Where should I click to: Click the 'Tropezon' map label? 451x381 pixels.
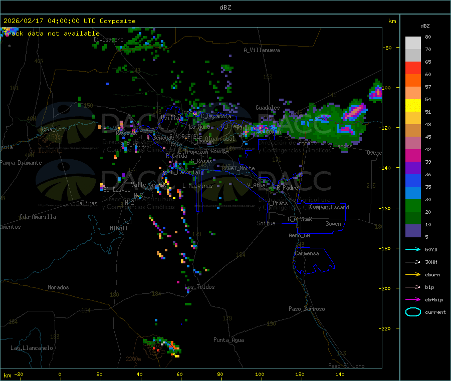(x=196, y=152)
